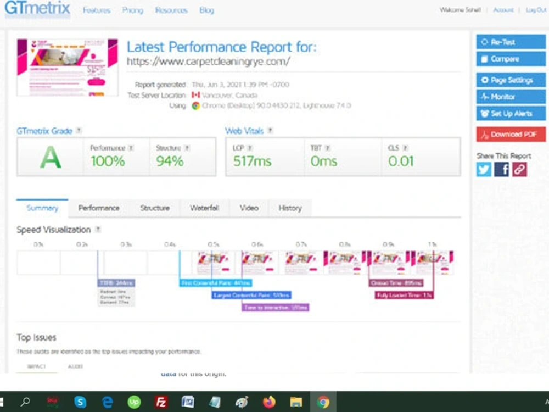Click the 0.01 CLS value
549x412 pixels.
tap(401, 162)
